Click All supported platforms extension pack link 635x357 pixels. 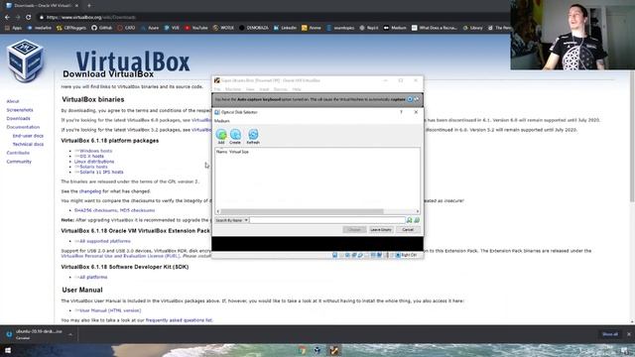[x=105, y=241]
